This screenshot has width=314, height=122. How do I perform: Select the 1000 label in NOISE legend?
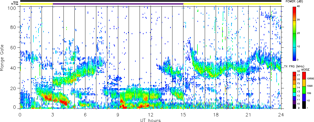click(x=310, y=86)
